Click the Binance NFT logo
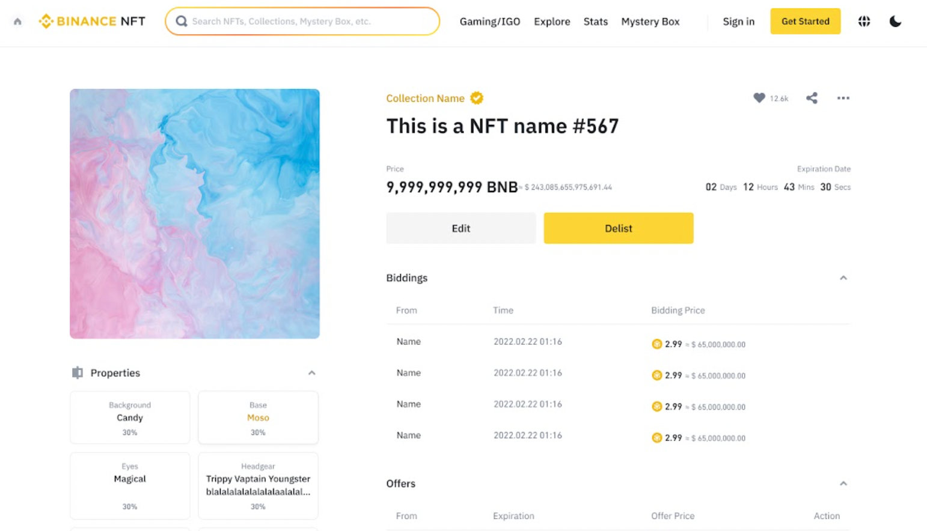The image size is (927, 531). click(92, 22)
